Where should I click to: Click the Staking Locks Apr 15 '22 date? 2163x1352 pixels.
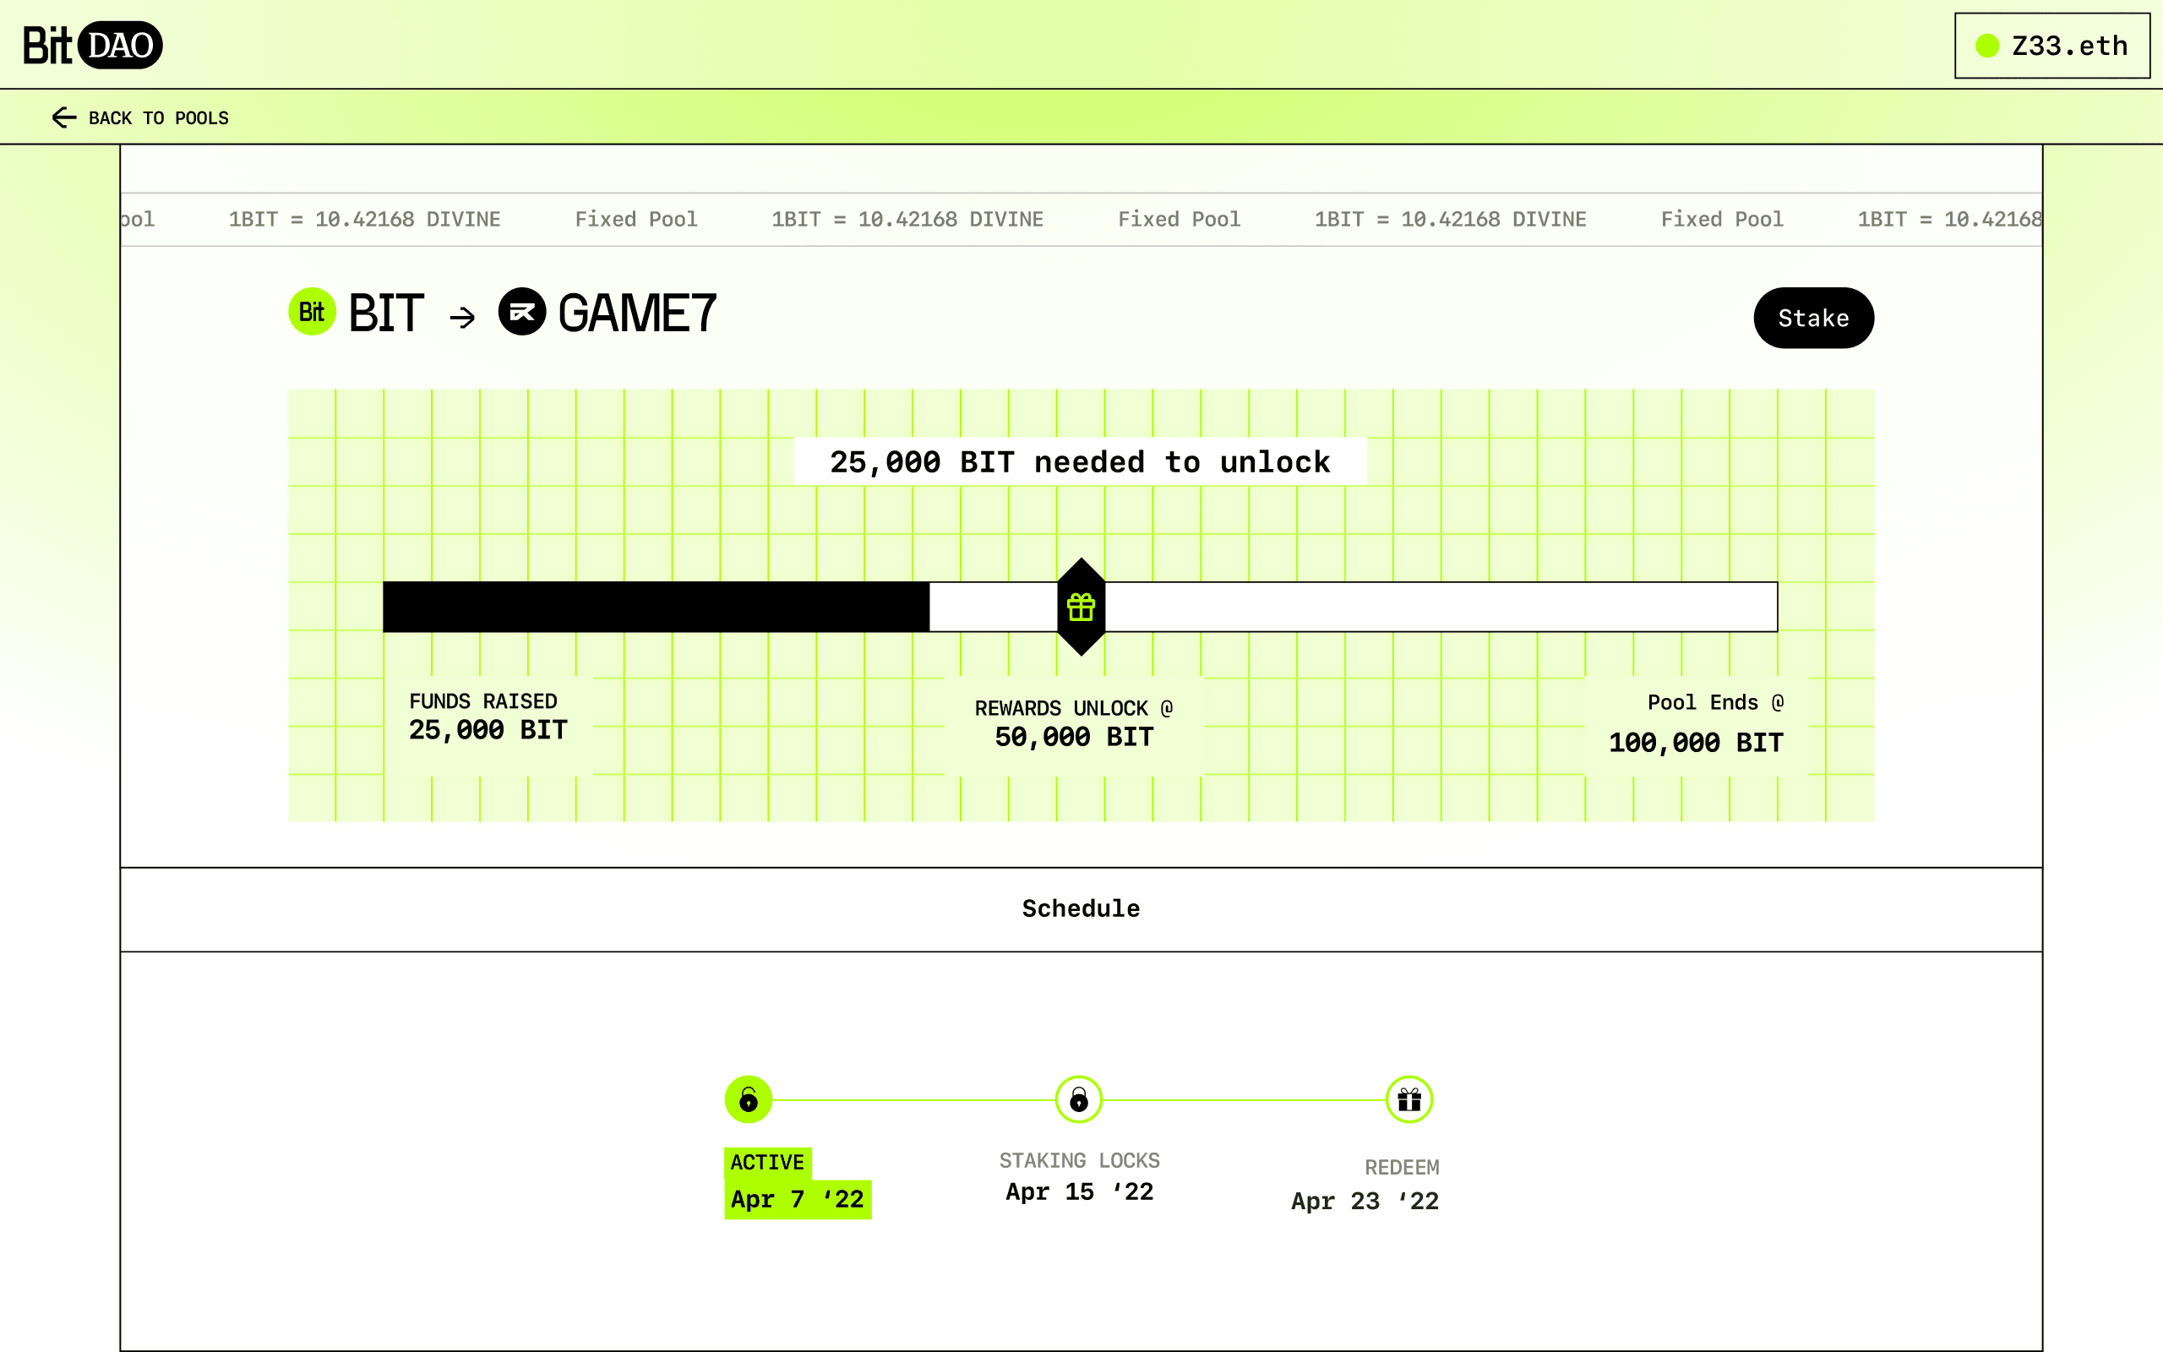point(1079,1191)
